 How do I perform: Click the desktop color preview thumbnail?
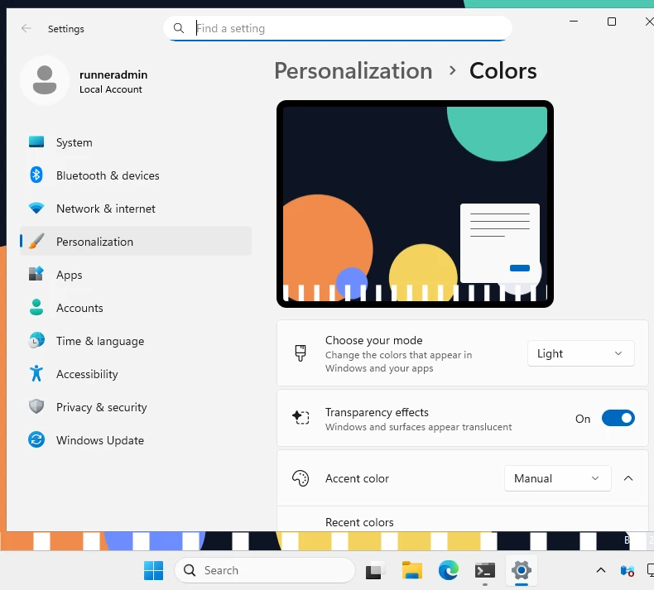pos(415,204)
